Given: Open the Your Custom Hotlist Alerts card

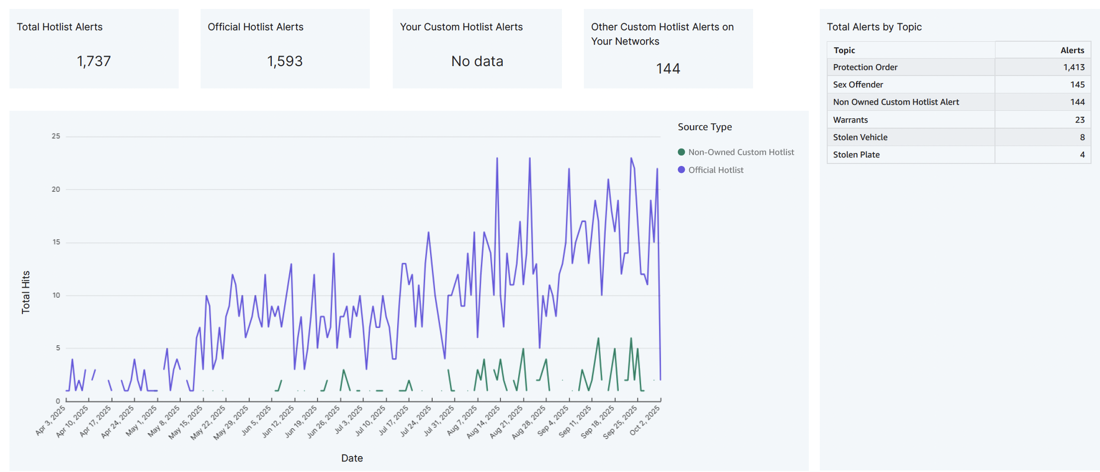Looking at the screenshot, I should pyautogui.click(x=477, y=48).
